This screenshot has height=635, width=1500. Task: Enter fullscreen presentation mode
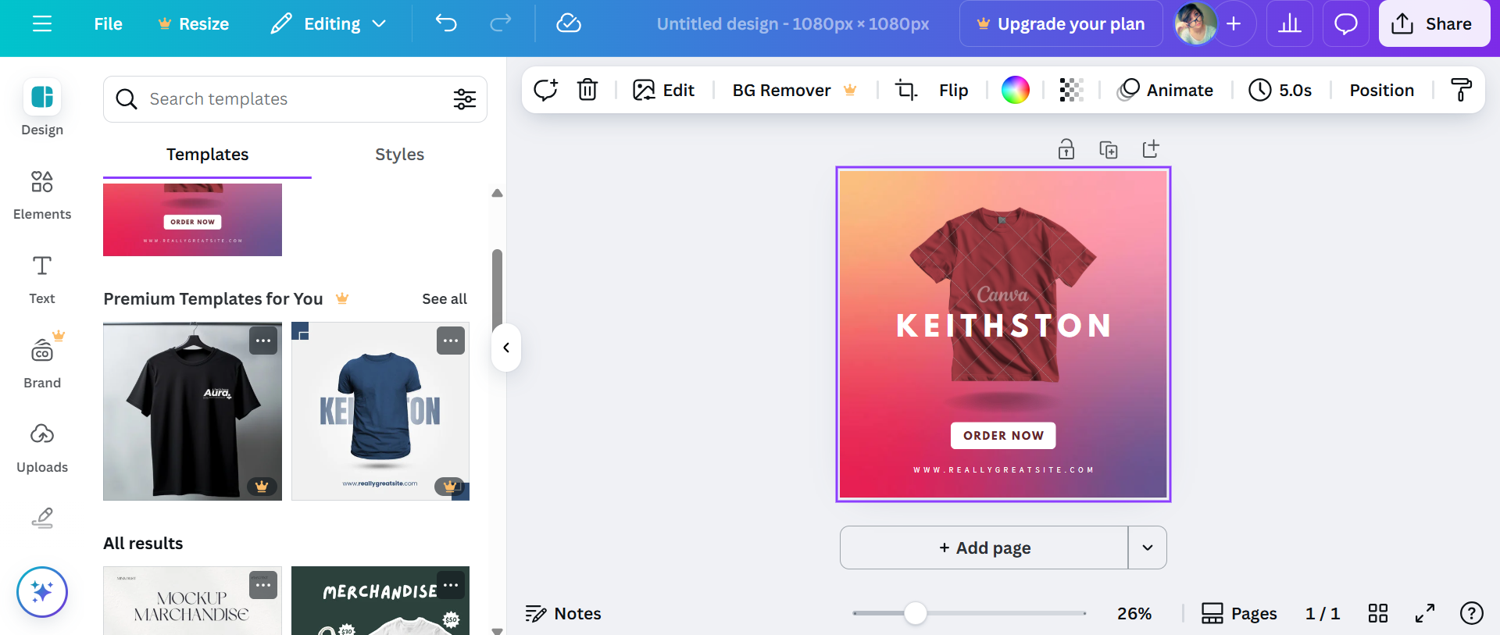(1425, 614)
